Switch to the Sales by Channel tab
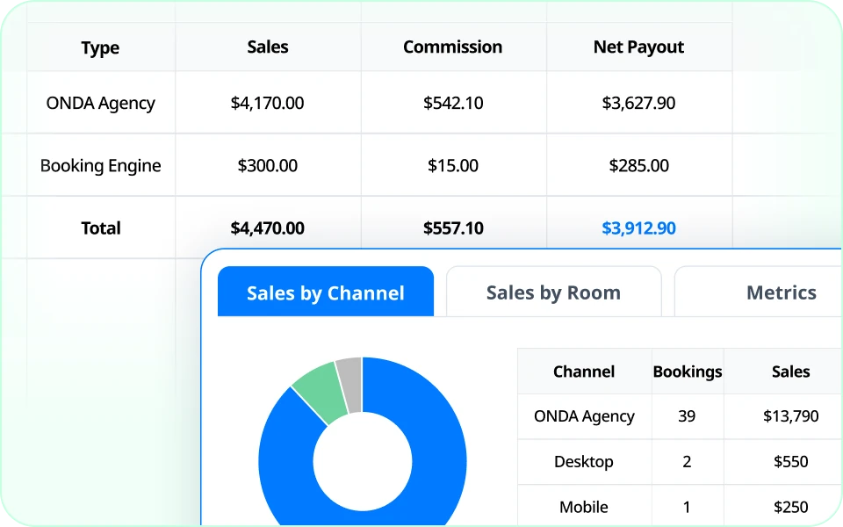 click(325, 292)
